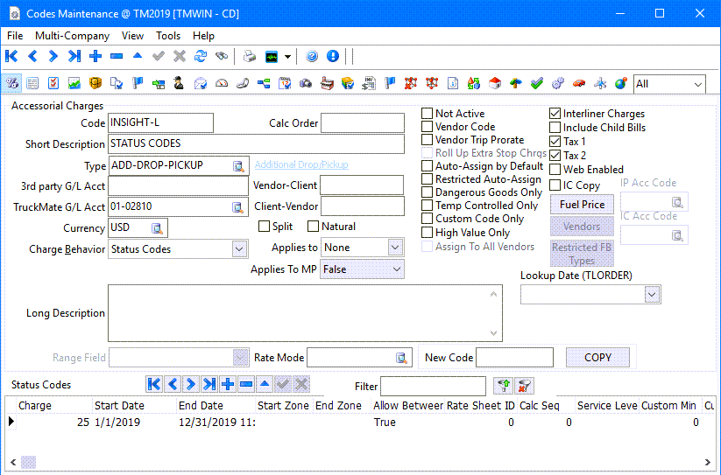Screen dimensions: 721x475
Task: Enable the Not Active checkbox
Action: (x=428, y=114)
